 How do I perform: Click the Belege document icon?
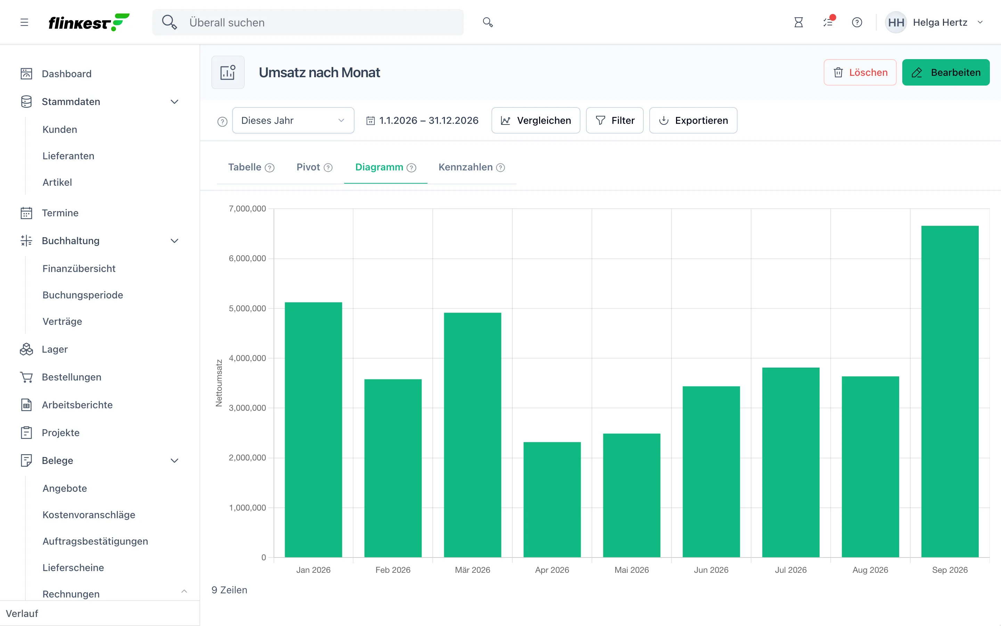tap(26, 460)
